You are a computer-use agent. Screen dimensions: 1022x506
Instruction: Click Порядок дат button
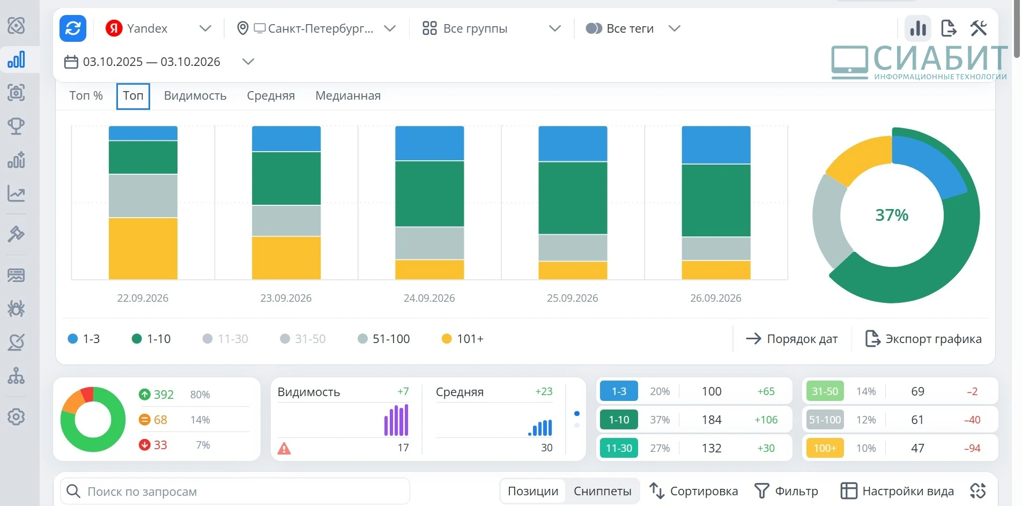click(x=791, y=339)
